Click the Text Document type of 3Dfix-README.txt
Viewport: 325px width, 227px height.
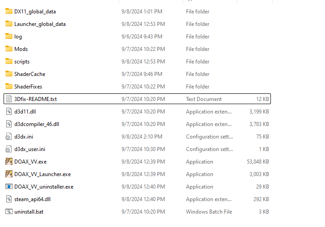click(x=204, y=99)
